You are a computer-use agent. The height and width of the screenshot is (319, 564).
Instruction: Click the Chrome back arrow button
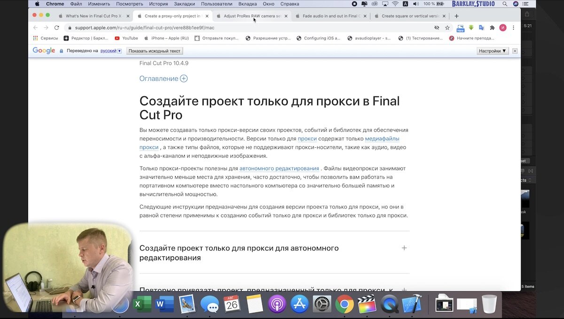(35, 28)
